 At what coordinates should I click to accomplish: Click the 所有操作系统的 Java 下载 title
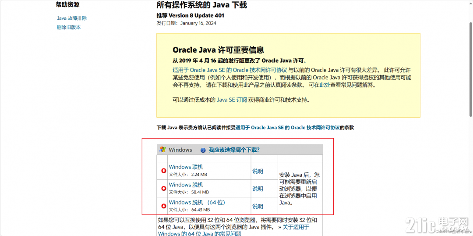pos(202,5)
